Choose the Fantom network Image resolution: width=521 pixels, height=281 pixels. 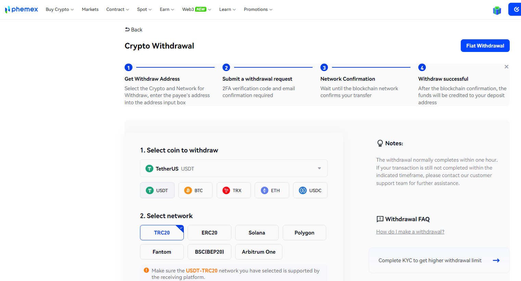tap(162, 252)
